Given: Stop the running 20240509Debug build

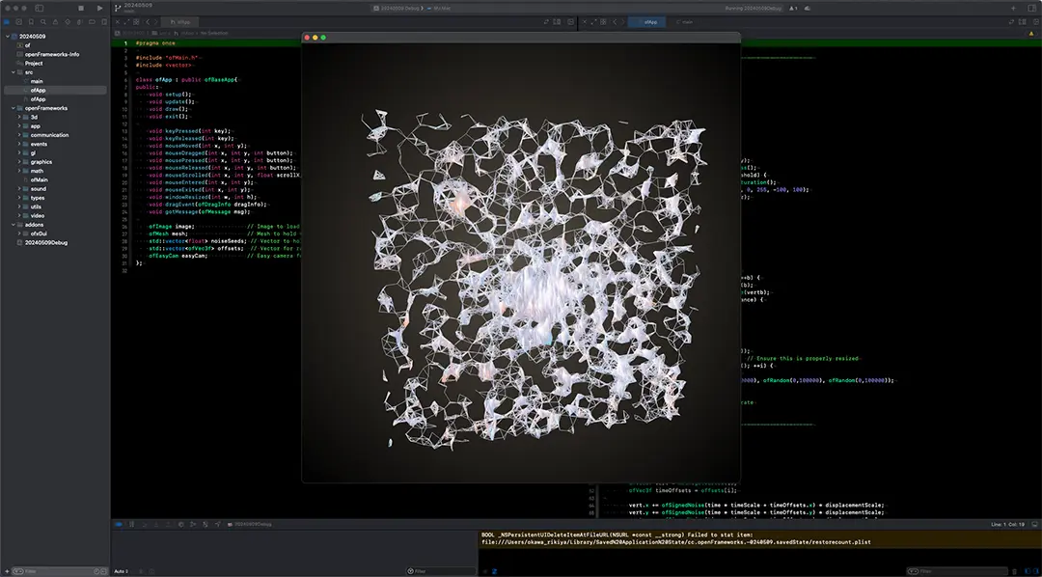Looking at the screenshot, I should pyautogui.click(x=81, y=8).
